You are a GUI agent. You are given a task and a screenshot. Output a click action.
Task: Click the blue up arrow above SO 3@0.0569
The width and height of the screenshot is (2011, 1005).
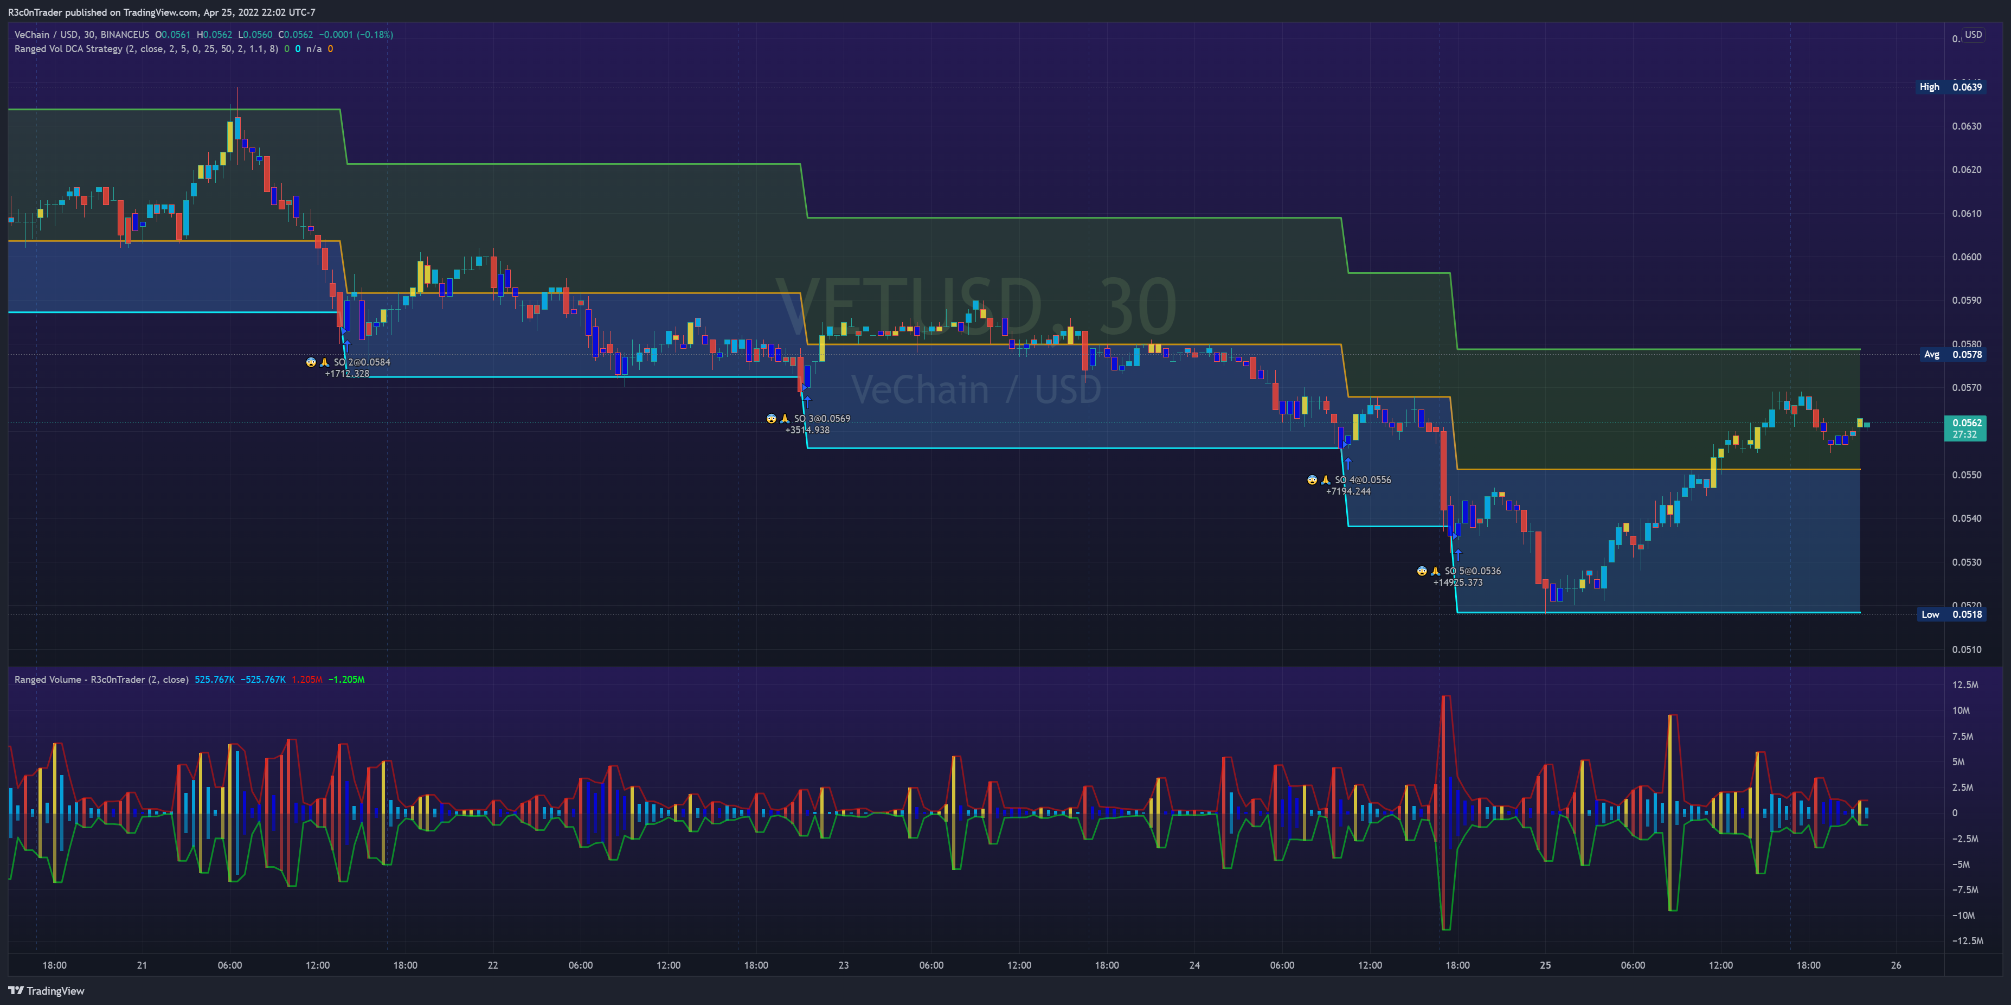coord(807,401)
